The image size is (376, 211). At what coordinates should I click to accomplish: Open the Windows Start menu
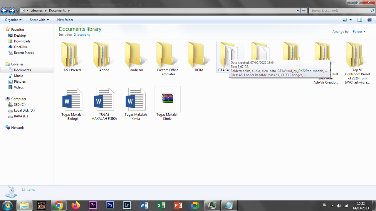[7, 205]
